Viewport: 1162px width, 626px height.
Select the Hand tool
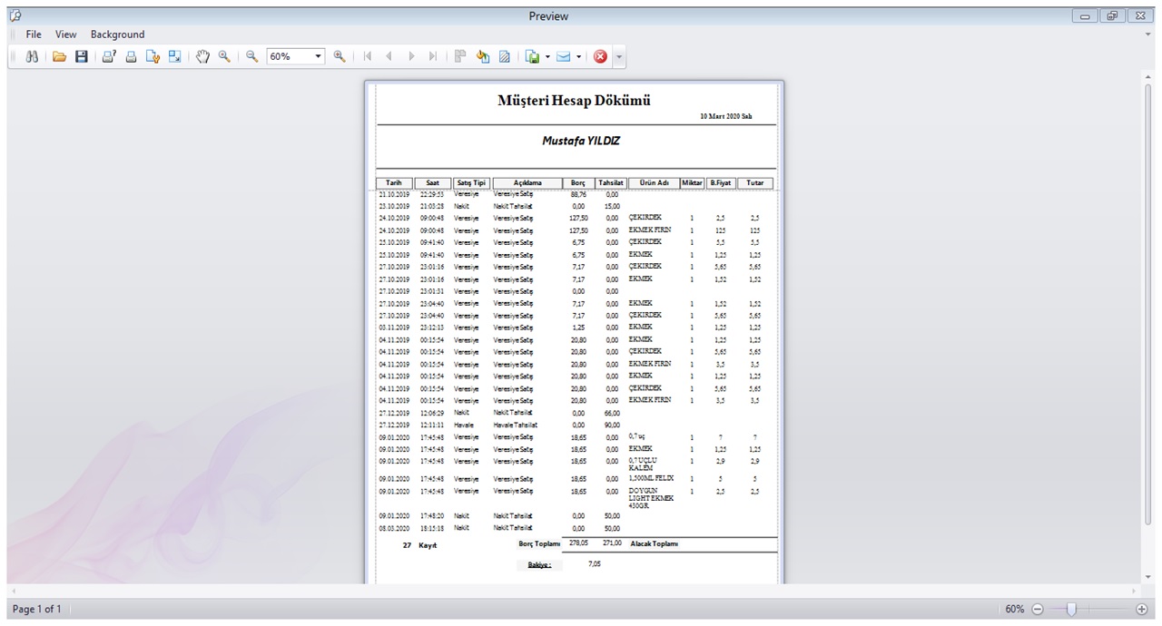coord(202,56)
